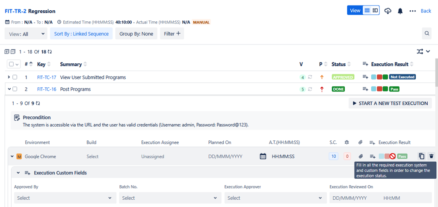Image resolution: width=438 pixels, height=207 pixels.
Task: Open the three-dots more options menu
Action: tap(412, 11)
